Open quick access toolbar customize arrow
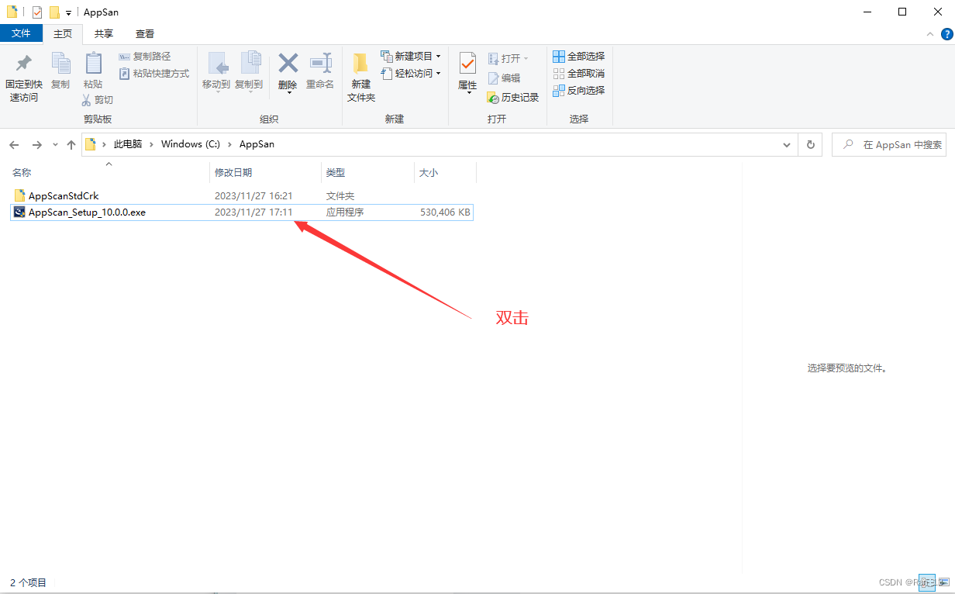 (68, 12)
